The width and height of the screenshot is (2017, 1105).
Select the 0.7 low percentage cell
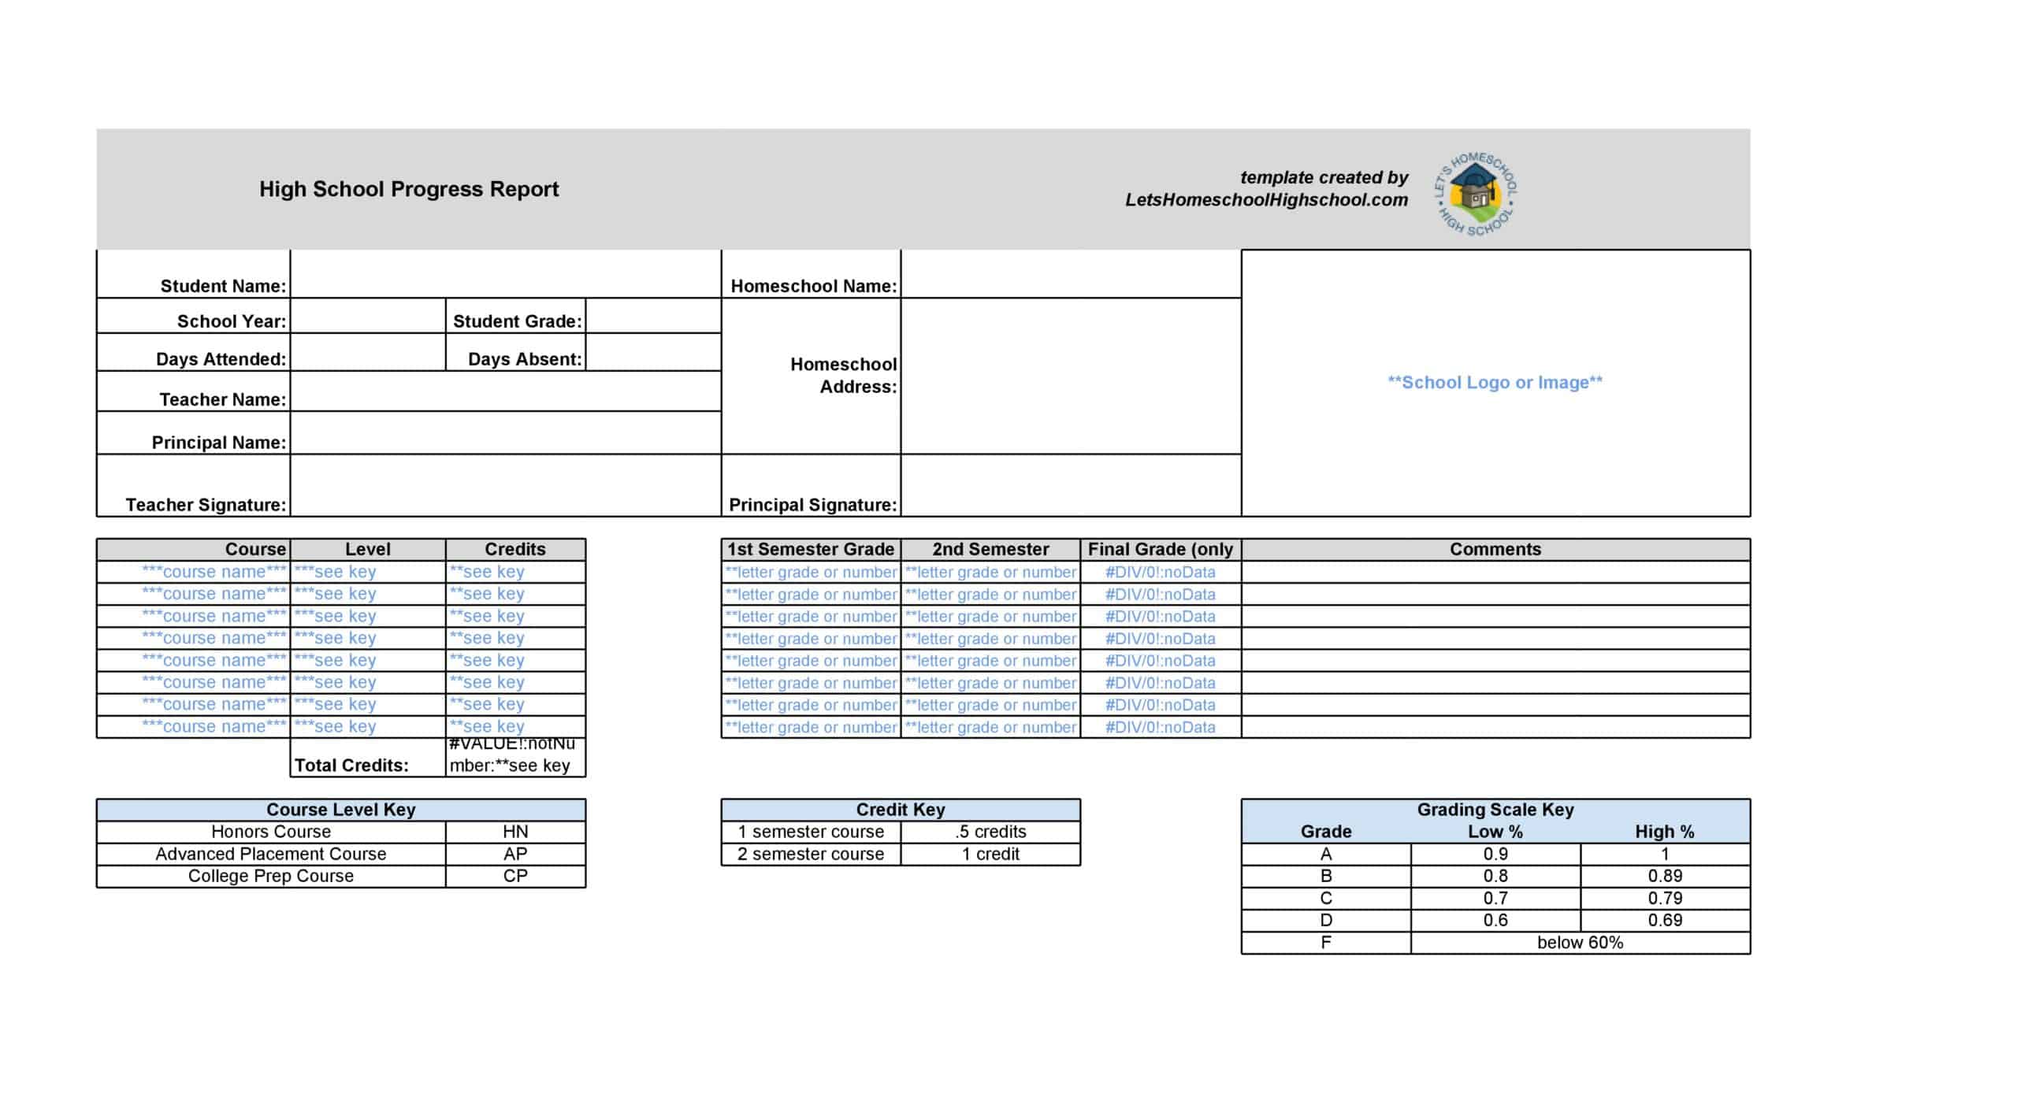[1495, 899]
